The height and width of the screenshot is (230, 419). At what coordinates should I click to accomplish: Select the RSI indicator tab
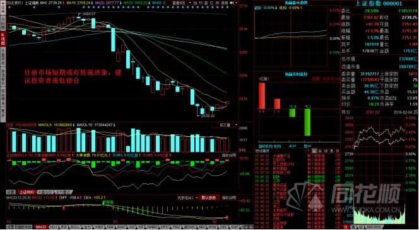tap(64, 227)
